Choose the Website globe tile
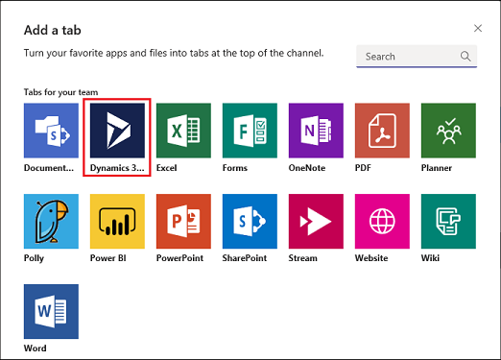This screenshot has width=501, height=360. tap(382, 221)
